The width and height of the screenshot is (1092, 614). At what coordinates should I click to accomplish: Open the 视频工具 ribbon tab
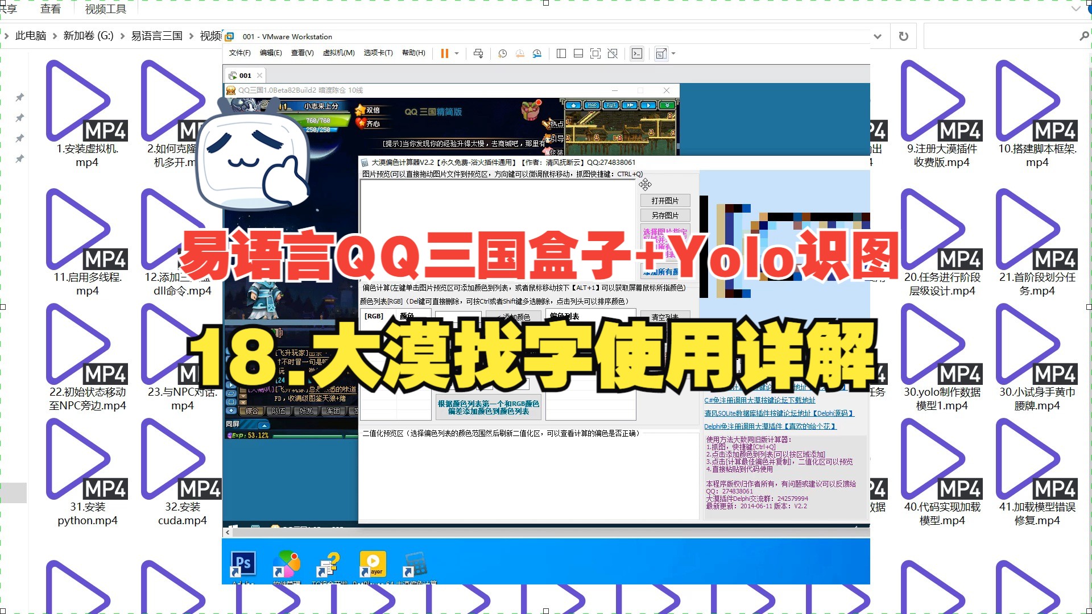106,9
